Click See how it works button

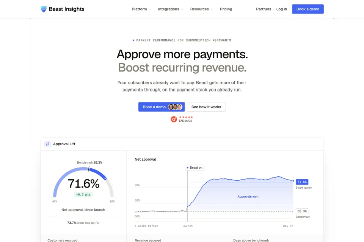(206, 107)
